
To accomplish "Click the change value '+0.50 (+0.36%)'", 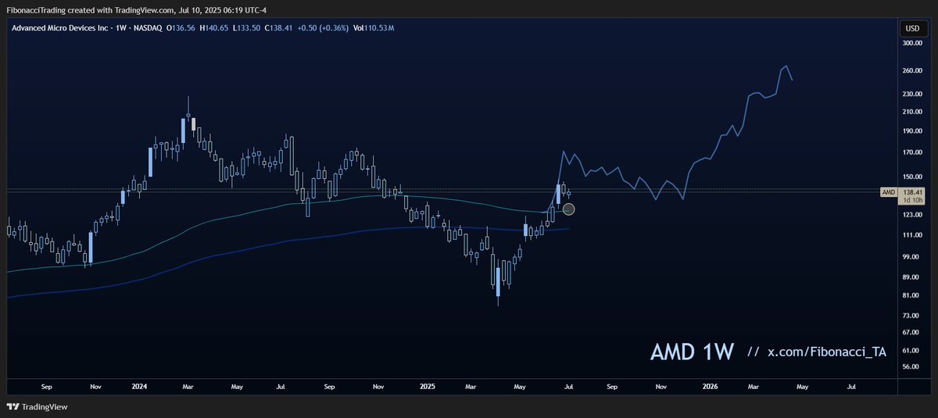I will coord(324,28).
